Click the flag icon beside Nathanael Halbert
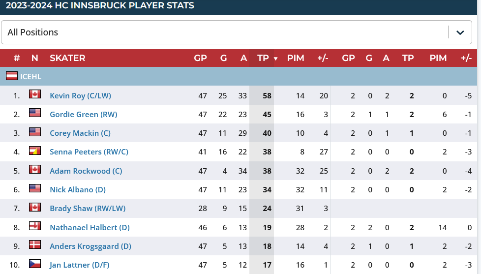Viewport: 481px width, 274px height. point(34,226)
